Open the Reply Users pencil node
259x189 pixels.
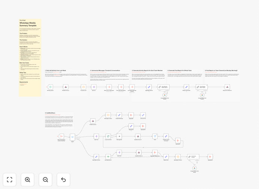pos(166,156)
